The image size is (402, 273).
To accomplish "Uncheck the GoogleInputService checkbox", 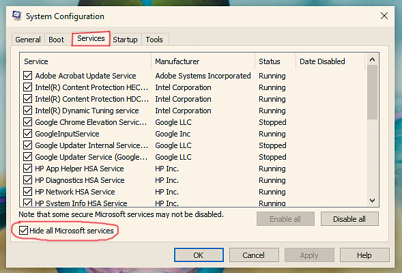I will point(27,134).
